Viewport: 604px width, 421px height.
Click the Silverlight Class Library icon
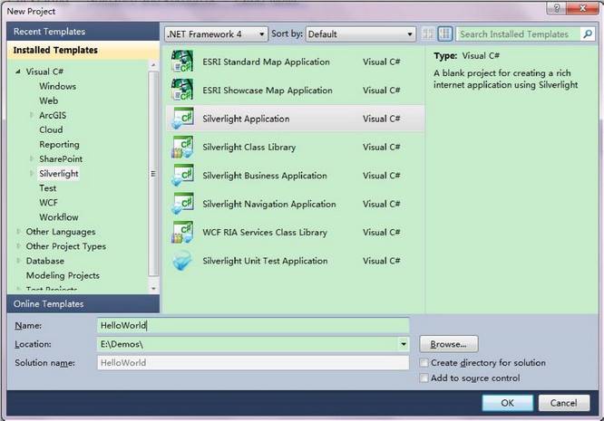pos(181,147)
